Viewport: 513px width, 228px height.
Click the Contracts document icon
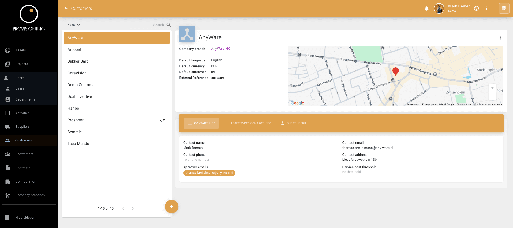click(x=8, y=168)
